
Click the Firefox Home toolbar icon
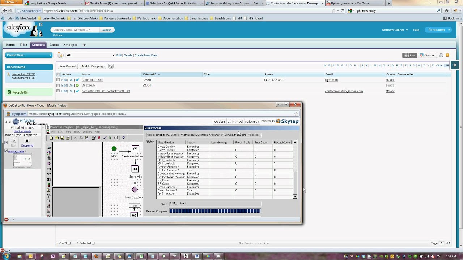tap(447, 10)
